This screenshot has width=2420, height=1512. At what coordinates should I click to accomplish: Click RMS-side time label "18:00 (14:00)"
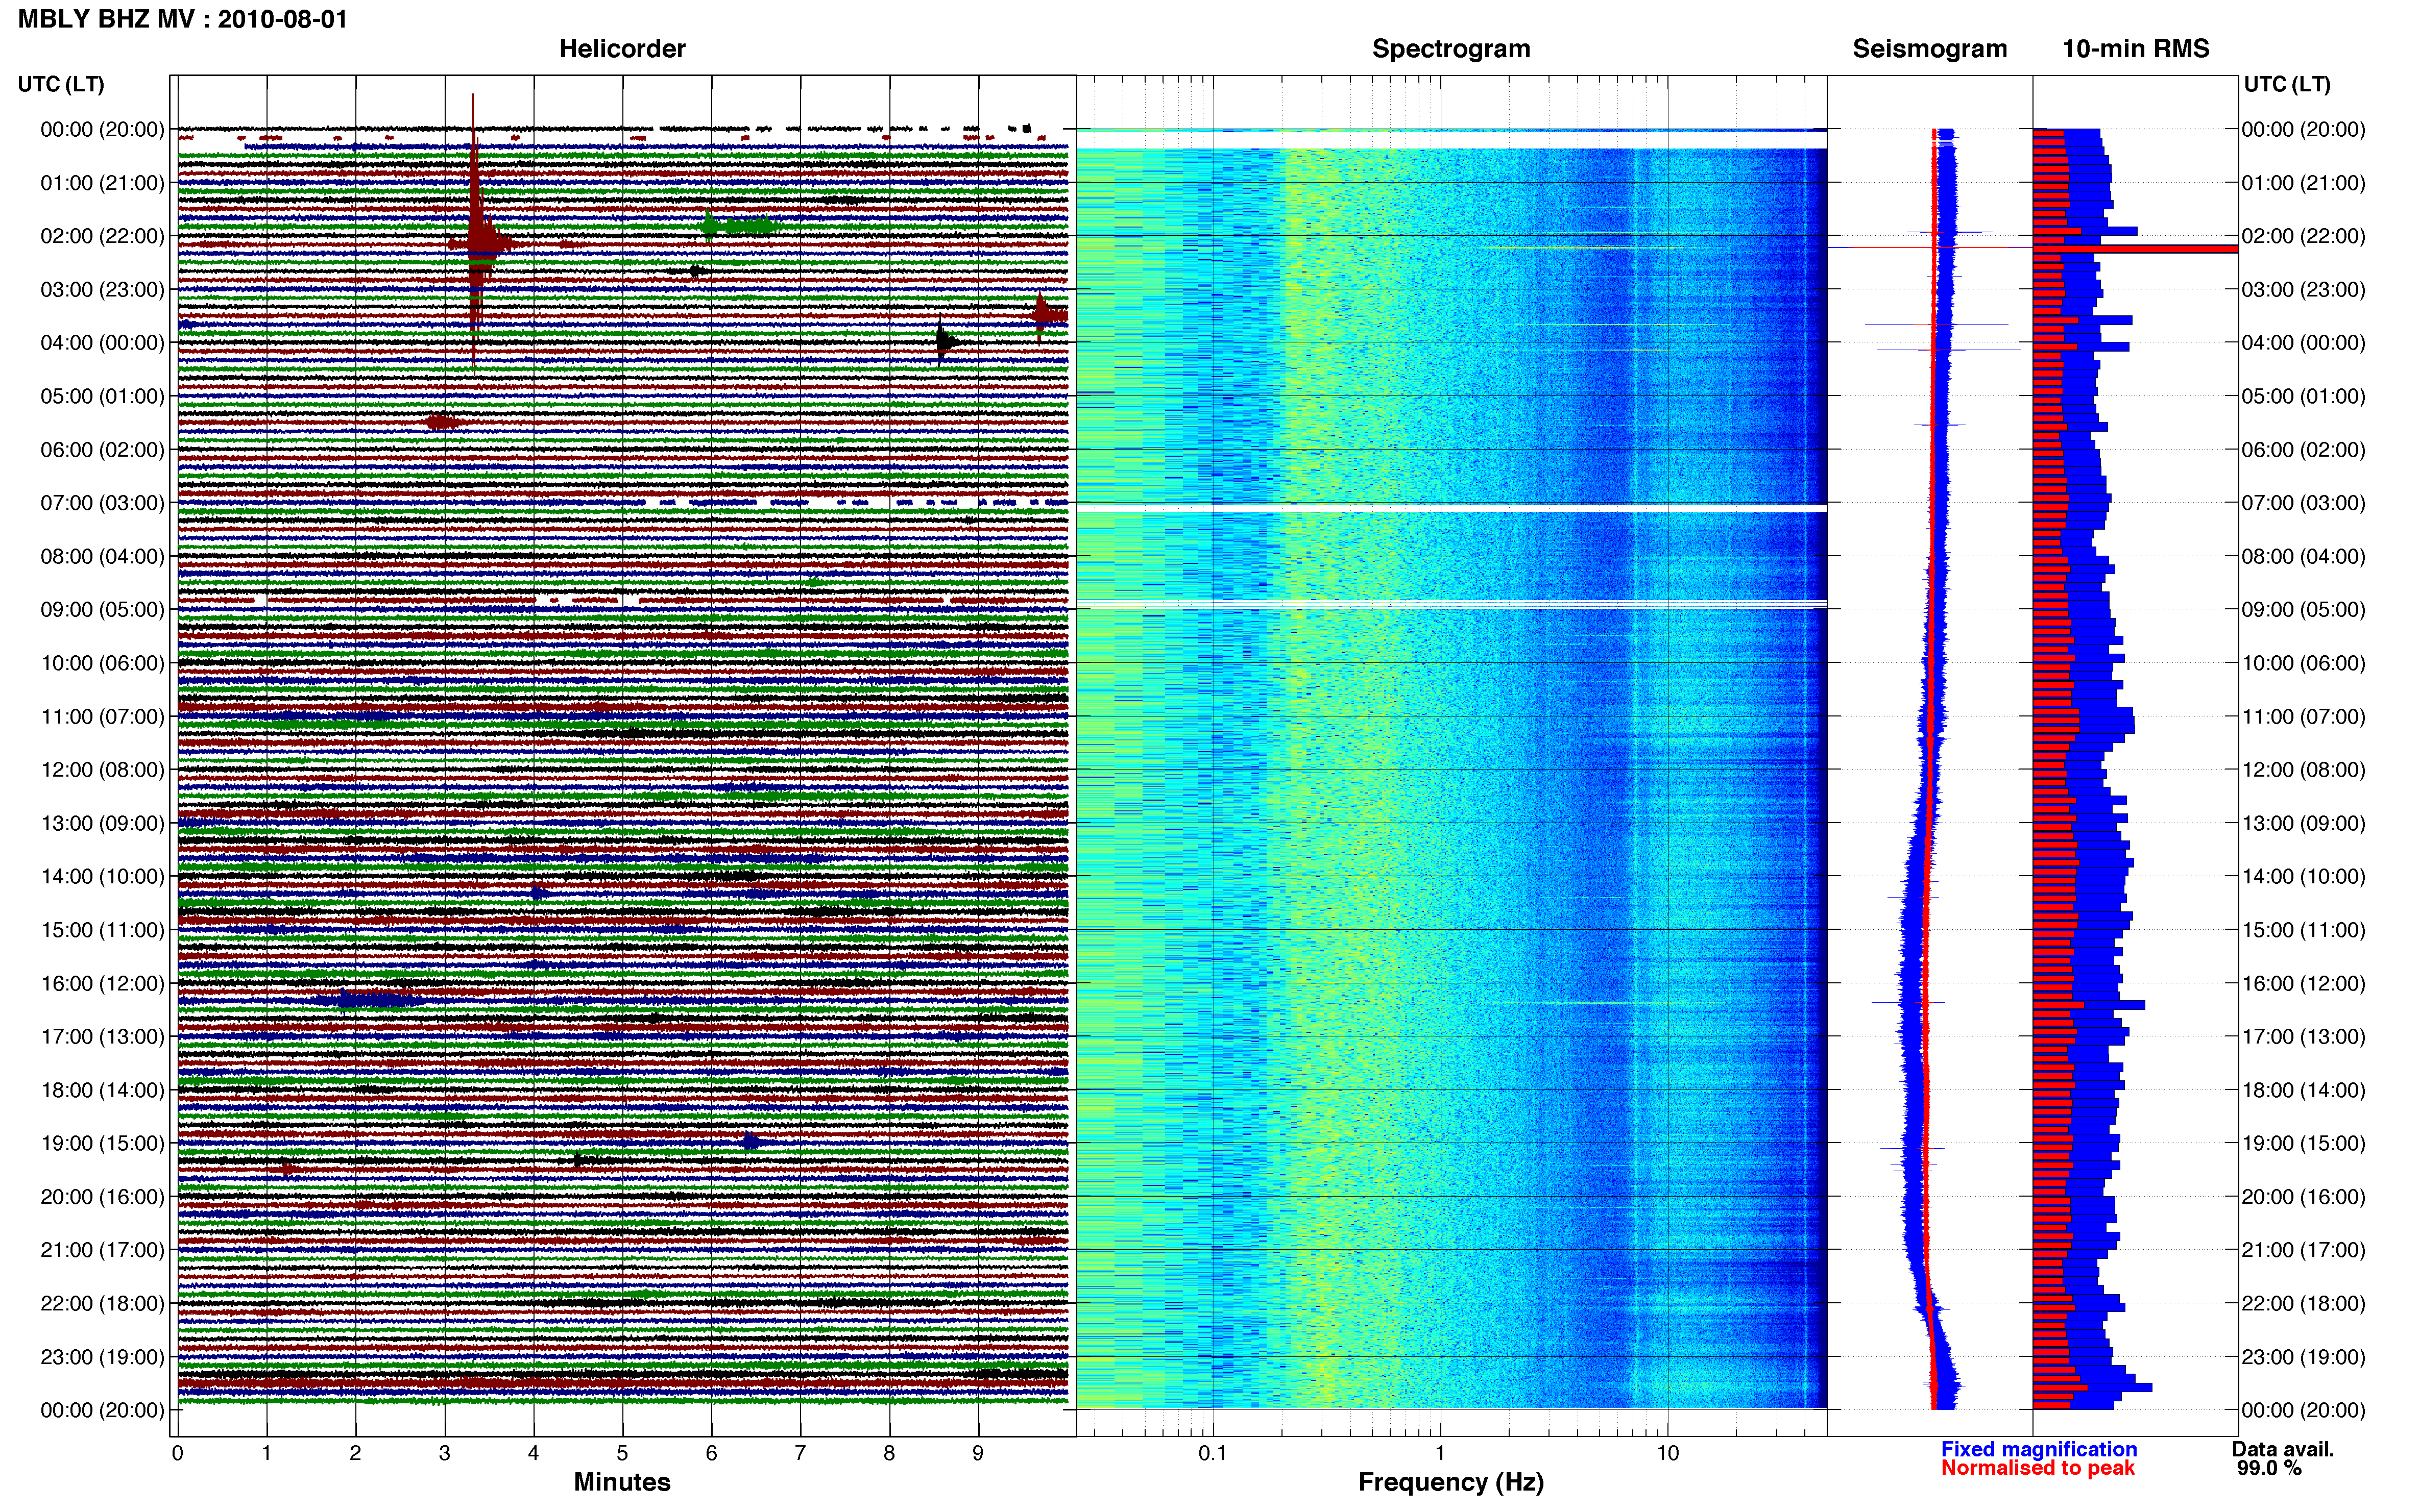pos(2304,1090)
